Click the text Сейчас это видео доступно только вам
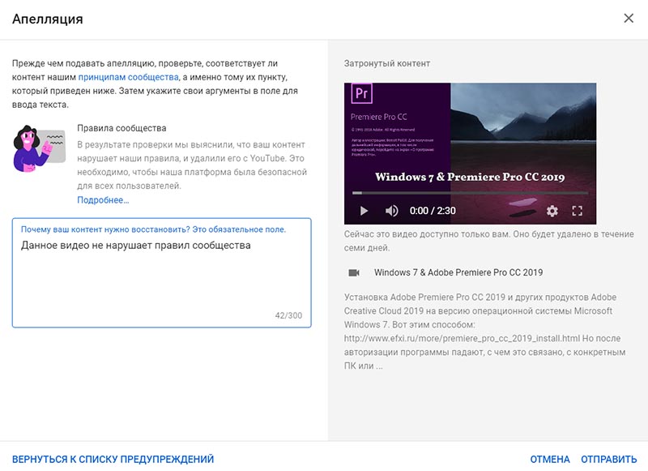This screenshot has height=471, width=648. tap(428, 234)
